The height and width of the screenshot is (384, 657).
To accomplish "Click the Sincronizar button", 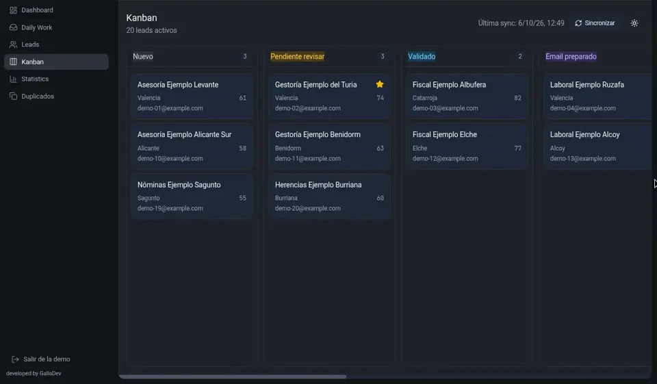I will click(x=595, y=23).
